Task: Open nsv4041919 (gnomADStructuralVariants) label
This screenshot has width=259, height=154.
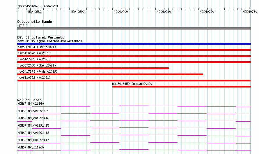Action: pos(50,41)
